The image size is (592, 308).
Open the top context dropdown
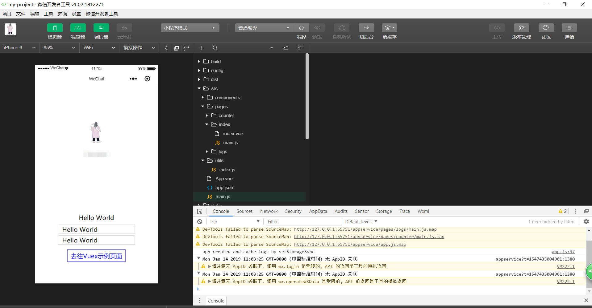(235, 221)
